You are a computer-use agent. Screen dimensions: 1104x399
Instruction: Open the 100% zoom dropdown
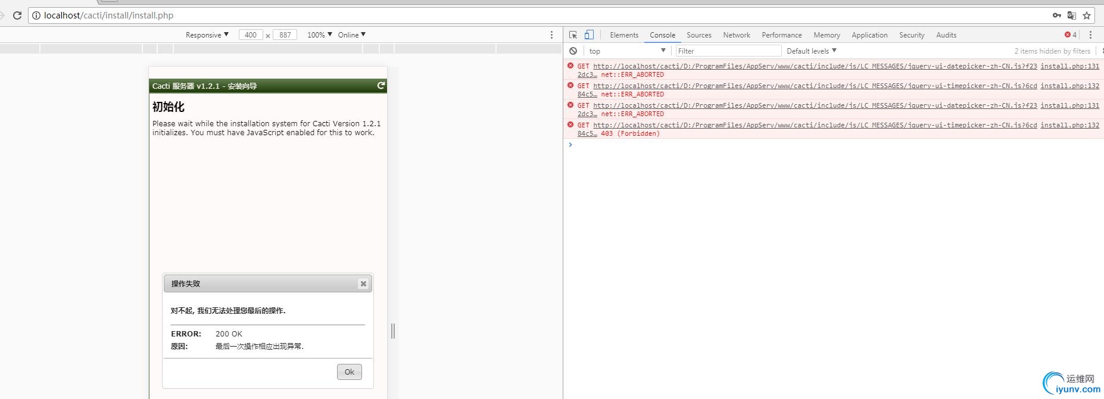coord(320,35)
